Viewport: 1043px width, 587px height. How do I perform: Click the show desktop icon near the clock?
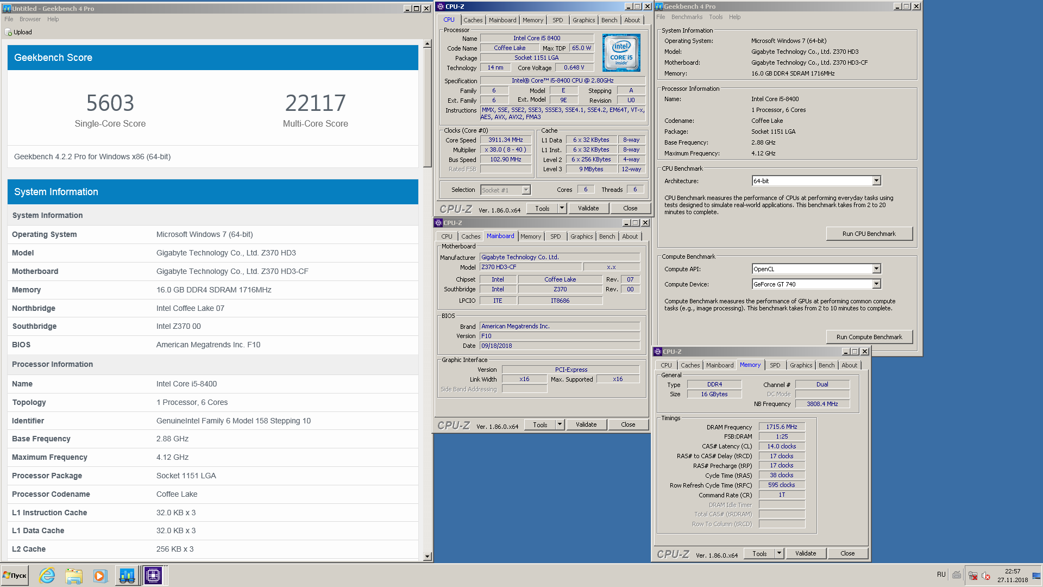[x=1036, y=576]
